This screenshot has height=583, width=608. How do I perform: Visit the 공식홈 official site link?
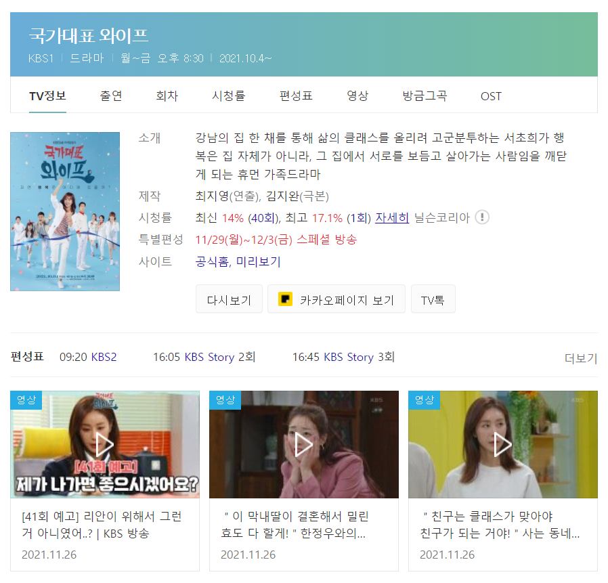(212, 262)
